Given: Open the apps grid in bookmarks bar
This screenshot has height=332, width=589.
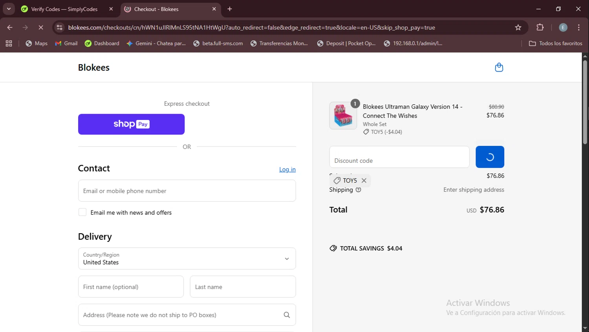Looking at the screenshot, I should (x=9, y=44).
